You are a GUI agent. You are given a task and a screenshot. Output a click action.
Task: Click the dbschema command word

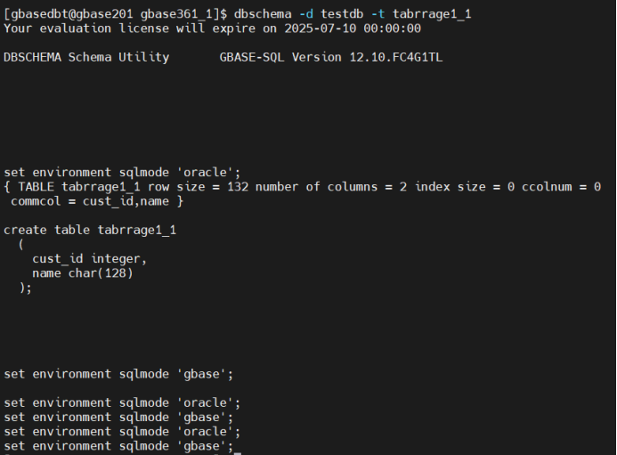(x=263, y=14)
